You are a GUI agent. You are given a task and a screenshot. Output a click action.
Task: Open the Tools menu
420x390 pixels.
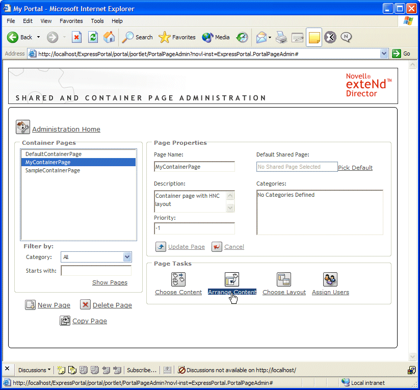pyautogui.click(x=97, y=21)
